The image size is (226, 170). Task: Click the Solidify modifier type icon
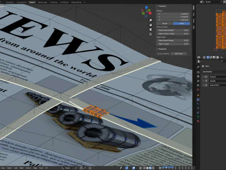206,81
